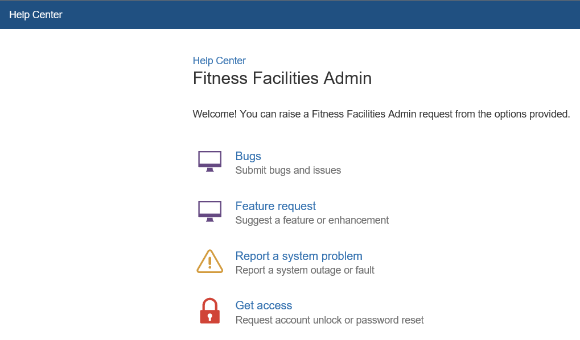The height and width of the screenshot is (340, 580).
Task: Click the 'Submit bugs and issues' description
Action: [288, 170]
